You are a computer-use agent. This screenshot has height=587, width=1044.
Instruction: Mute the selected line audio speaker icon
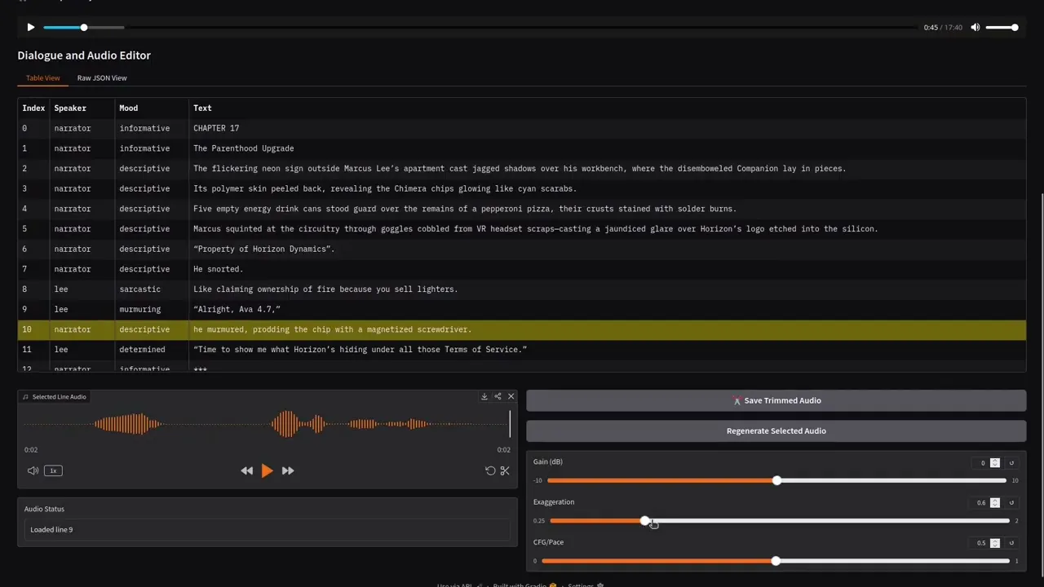coord(33,470)
